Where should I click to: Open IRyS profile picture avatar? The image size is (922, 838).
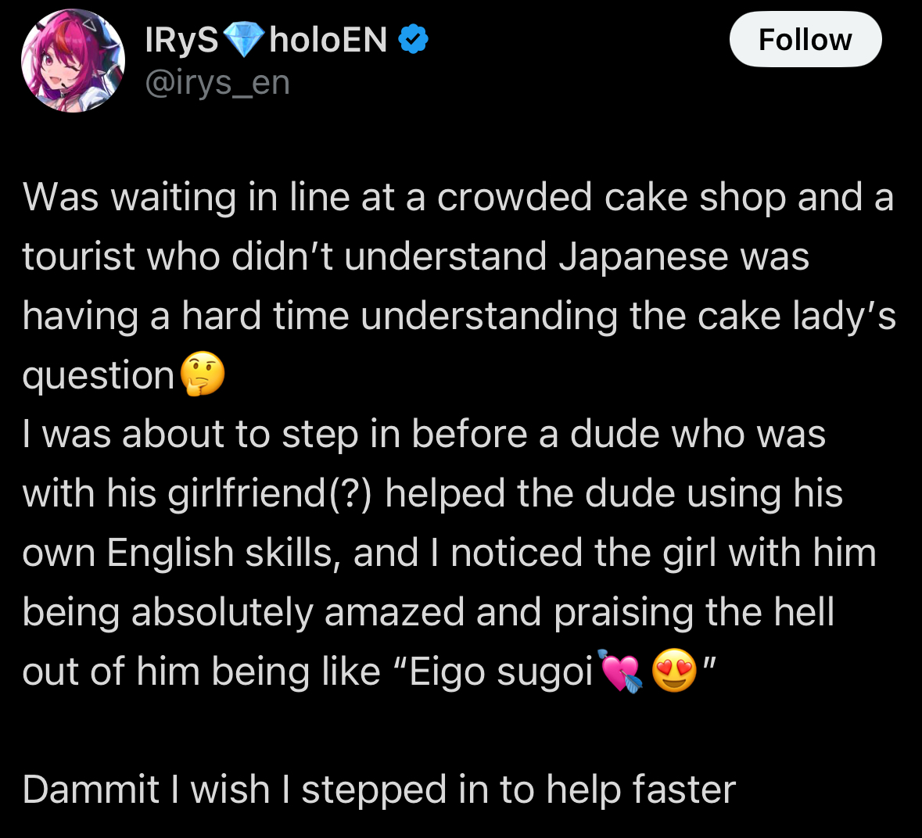(73, 60)
